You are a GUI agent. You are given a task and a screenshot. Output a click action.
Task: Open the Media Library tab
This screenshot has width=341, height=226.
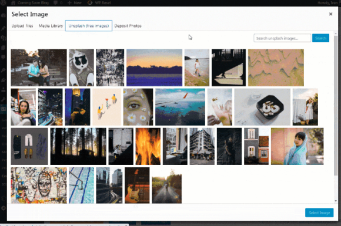pos(51,26)
